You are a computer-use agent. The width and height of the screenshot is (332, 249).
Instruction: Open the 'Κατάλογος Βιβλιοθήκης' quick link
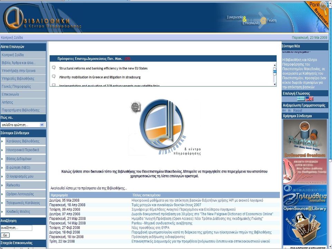(x=26, y=141)
